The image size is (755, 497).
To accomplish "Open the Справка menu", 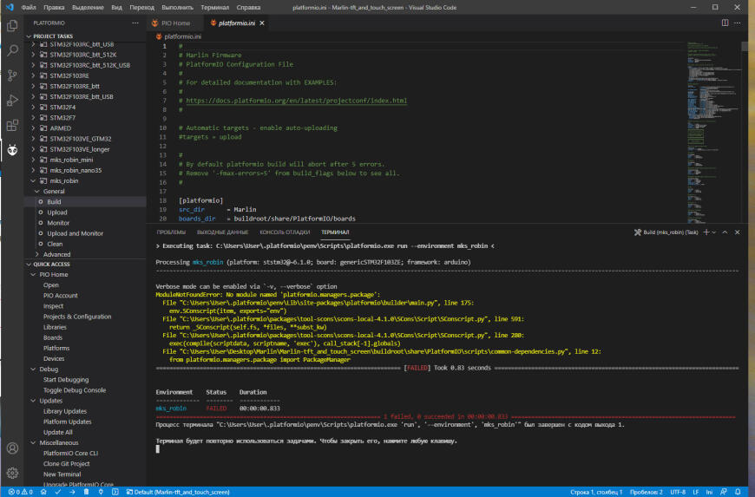I will [248, 7].
